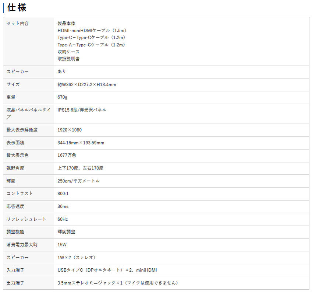Click the 収納ケース entry in set contents
The image size is (312, 293).
[68, 52]
